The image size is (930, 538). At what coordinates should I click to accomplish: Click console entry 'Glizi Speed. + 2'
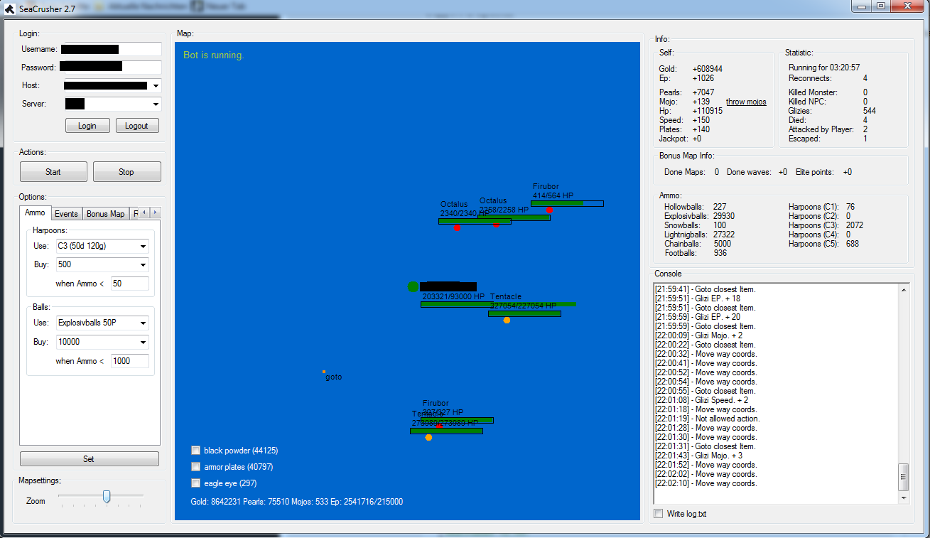click(701, 400)
